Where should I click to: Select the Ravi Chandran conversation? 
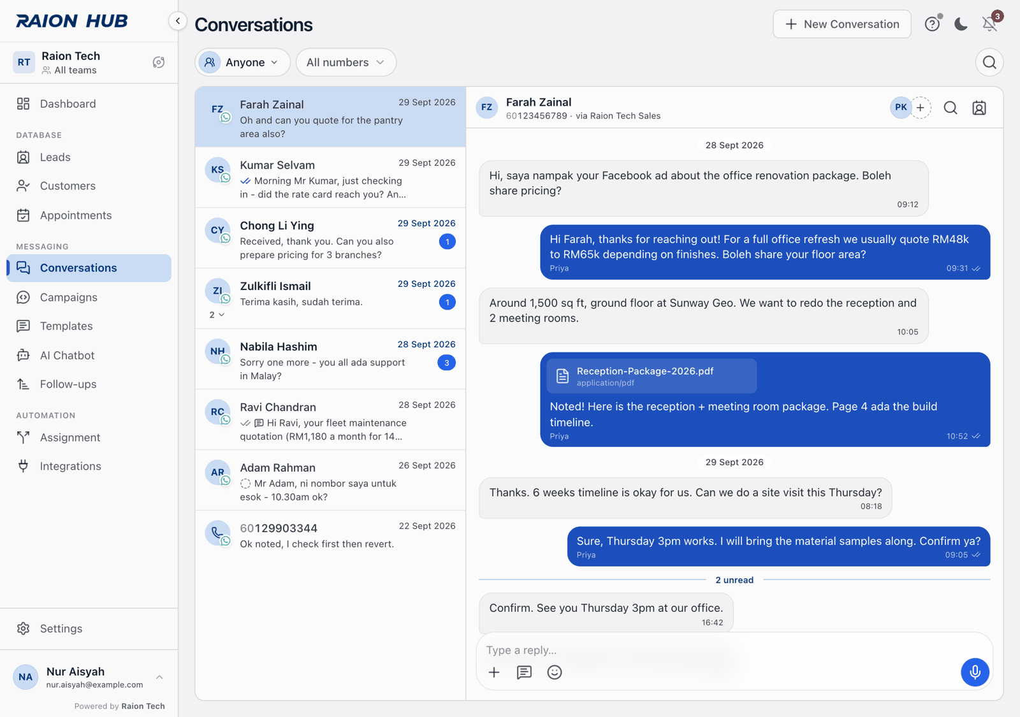click(x=330, y=420)
